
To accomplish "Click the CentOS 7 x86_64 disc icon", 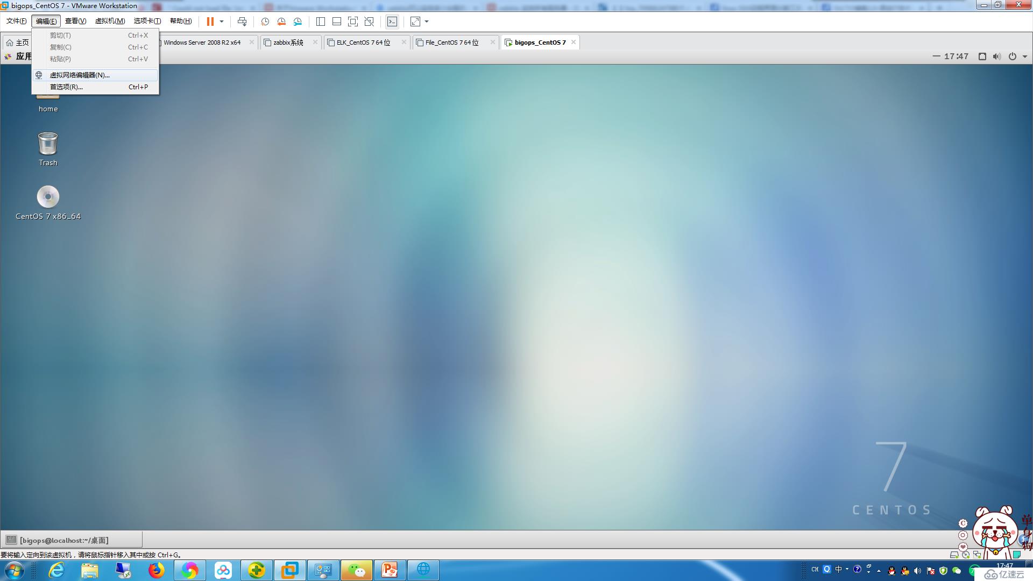I will [x=47, y=196].
